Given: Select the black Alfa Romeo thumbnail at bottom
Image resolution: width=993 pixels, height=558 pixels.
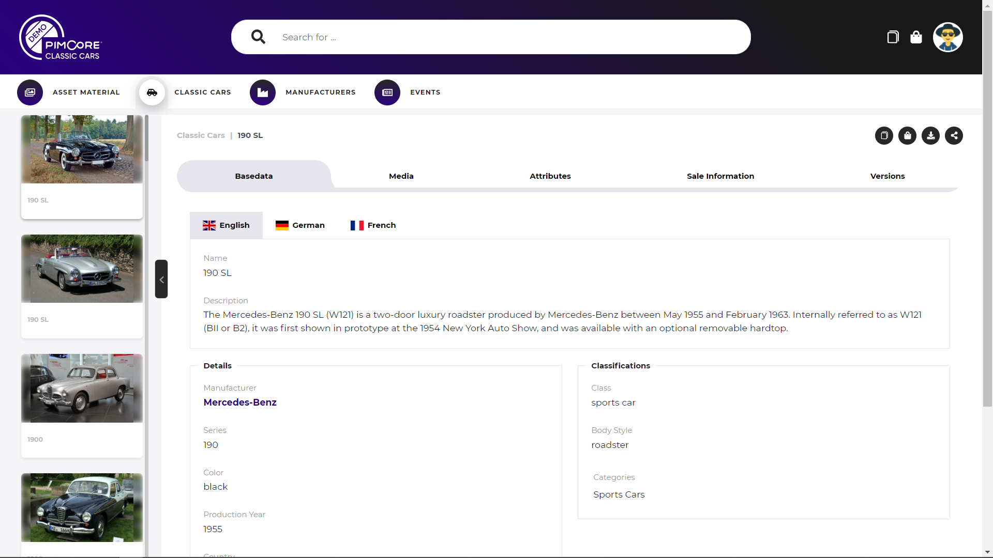Looking at the screenshot, I should pyautogui.click(x=82, y=507).
